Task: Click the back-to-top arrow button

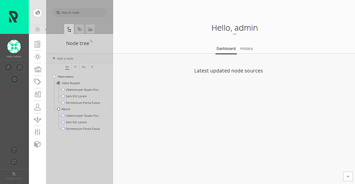Action: (348, 176)
